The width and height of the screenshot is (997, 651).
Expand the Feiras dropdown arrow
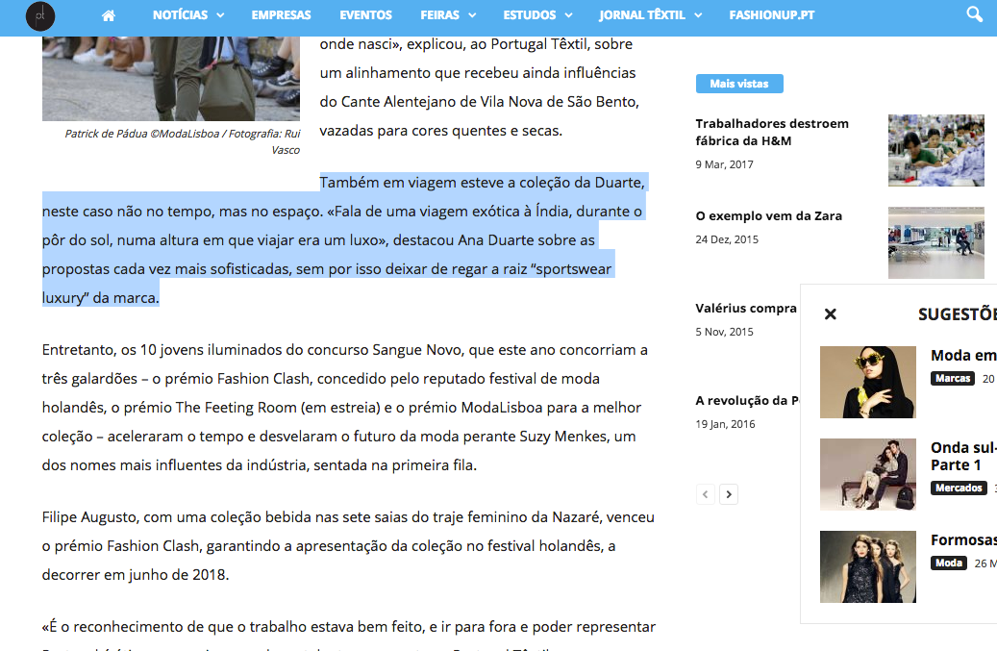[x=472, y=15]
